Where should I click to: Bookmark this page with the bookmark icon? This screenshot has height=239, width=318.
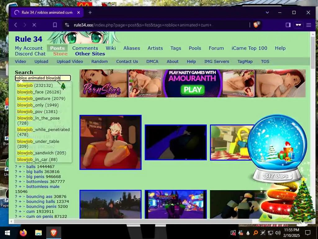[55, 25]
